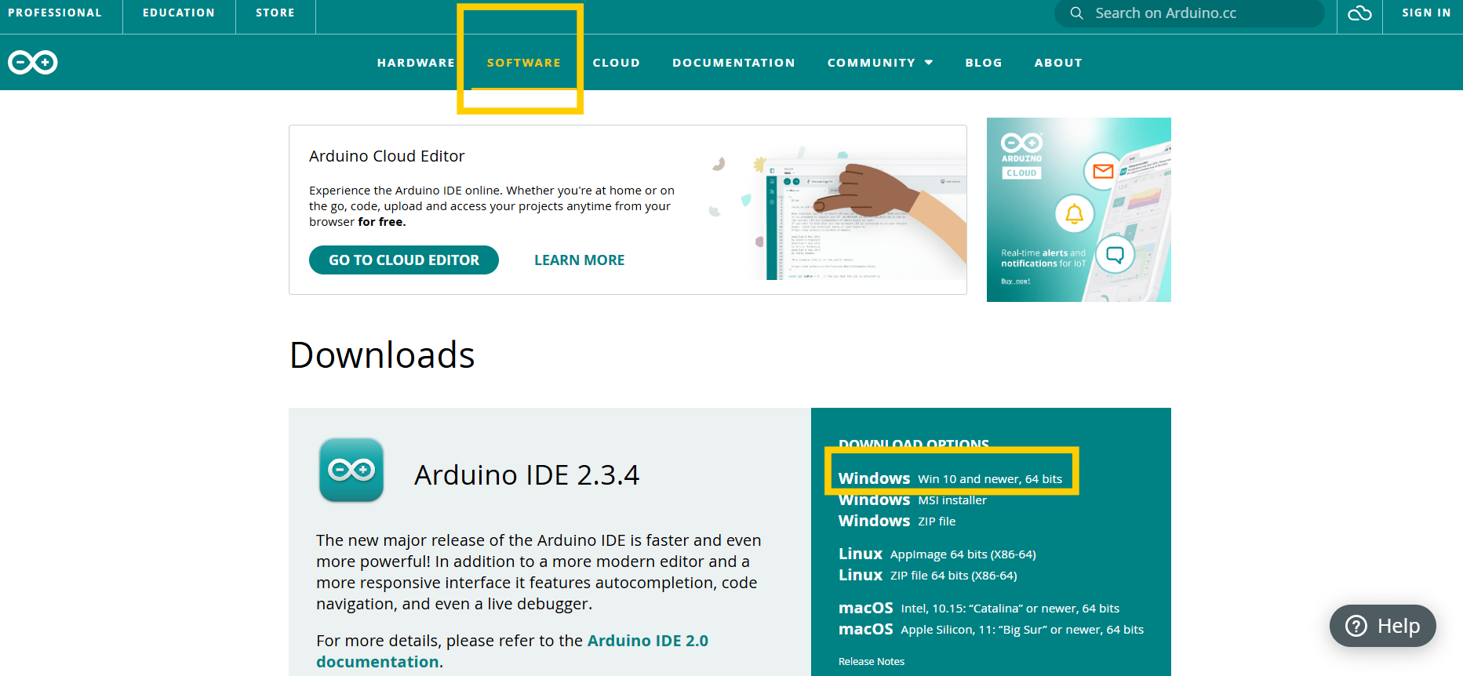Focus the Search on Arduino.cc field

[x=1189, y=13]
